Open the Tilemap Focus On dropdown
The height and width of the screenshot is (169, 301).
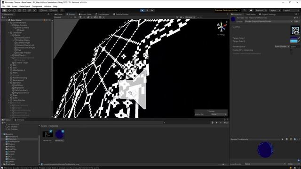(218, 115)
